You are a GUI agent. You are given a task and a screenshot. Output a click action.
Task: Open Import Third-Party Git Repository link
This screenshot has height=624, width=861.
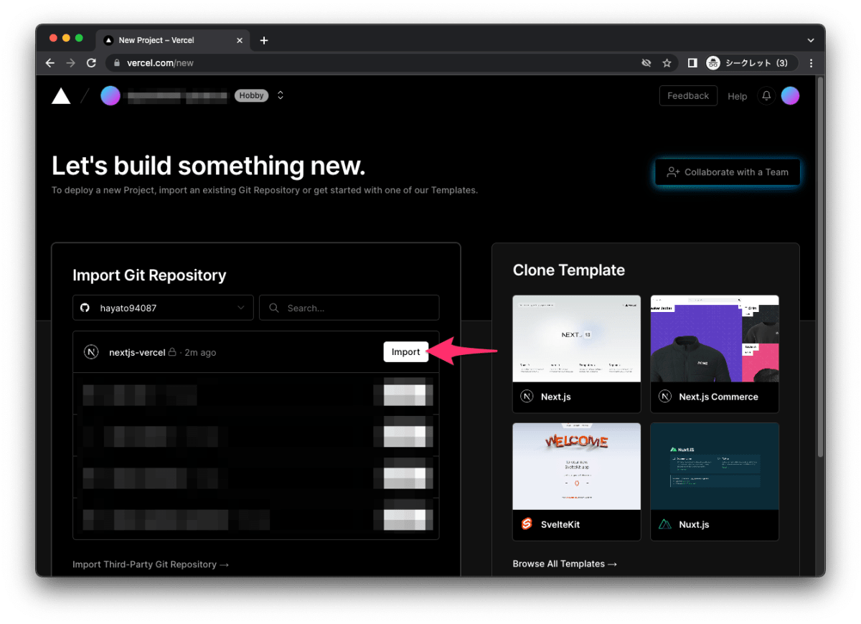click(x=151, y=564)
